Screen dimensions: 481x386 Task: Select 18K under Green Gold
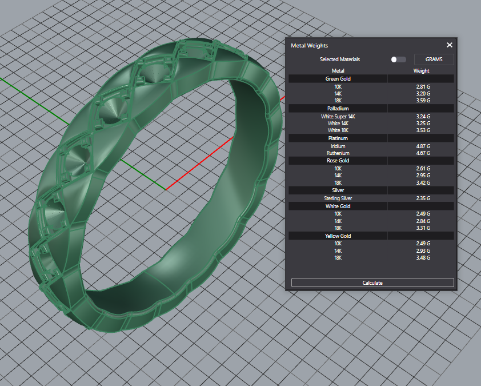(x=338, y=101)
